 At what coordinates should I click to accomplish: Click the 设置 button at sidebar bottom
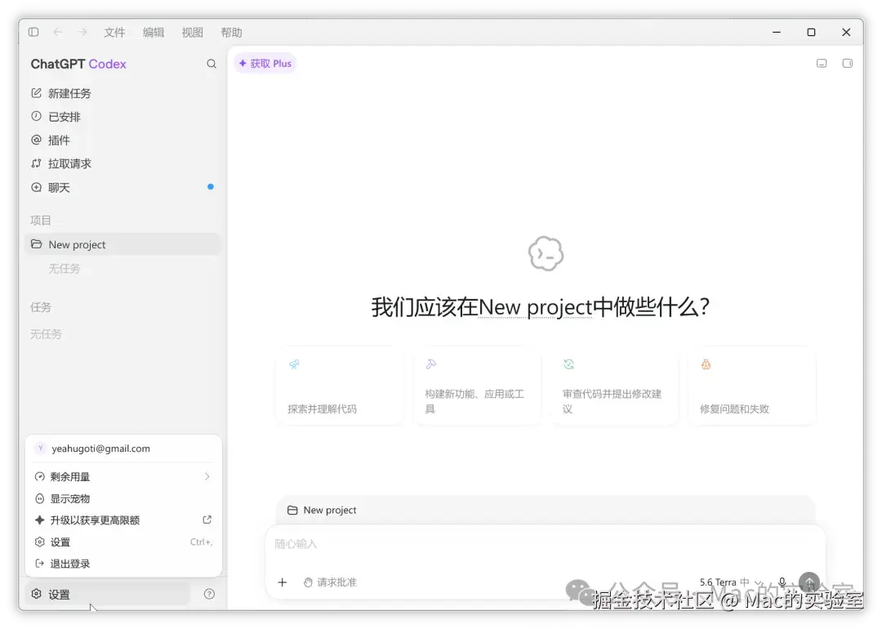[107, 594]
